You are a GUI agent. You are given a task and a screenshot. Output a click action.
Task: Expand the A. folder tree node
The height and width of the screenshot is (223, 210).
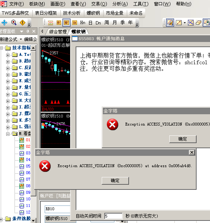(x=8, y=55)
